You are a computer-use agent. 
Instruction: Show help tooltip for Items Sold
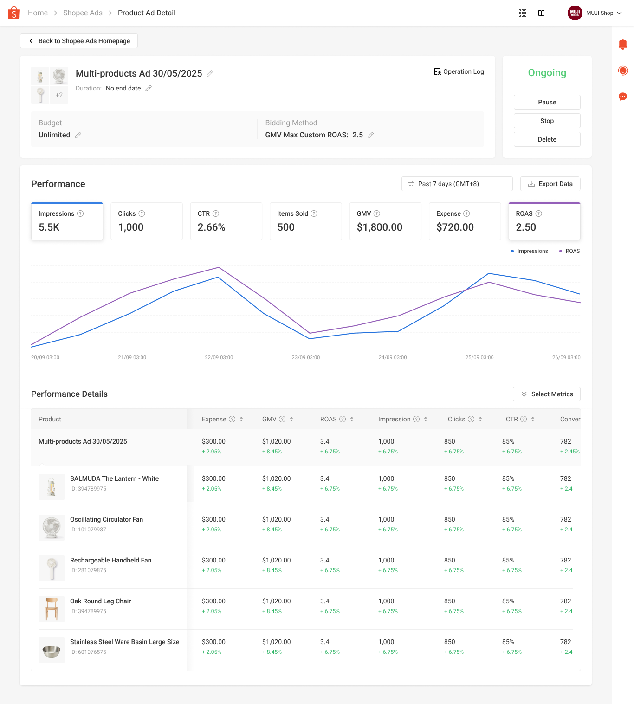click(x=314, y=213)
